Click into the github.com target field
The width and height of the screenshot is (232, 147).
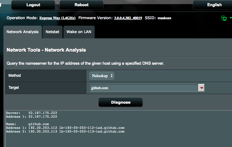click(x=144, y=88)
